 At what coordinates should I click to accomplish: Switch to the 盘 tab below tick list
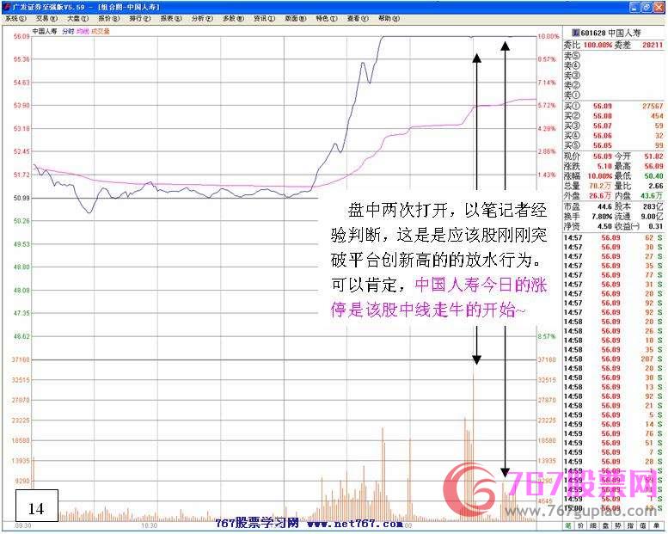tap(605, 525)
